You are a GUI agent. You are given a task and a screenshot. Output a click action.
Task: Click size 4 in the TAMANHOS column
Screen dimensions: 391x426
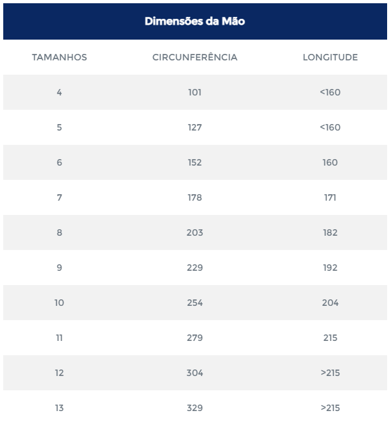(x=59, y=92)
